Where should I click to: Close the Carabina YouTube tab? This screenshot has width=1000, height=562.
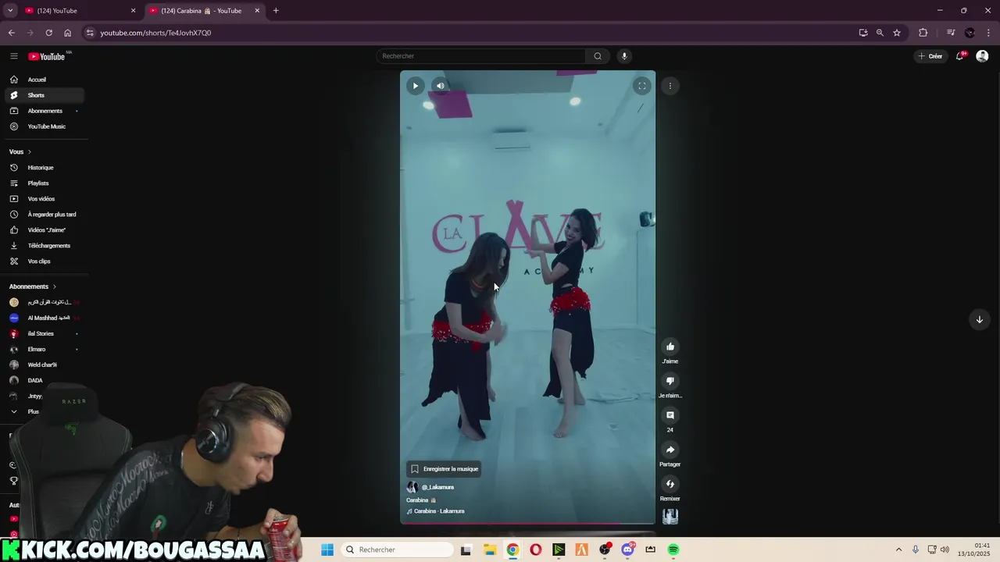point(257,11)
